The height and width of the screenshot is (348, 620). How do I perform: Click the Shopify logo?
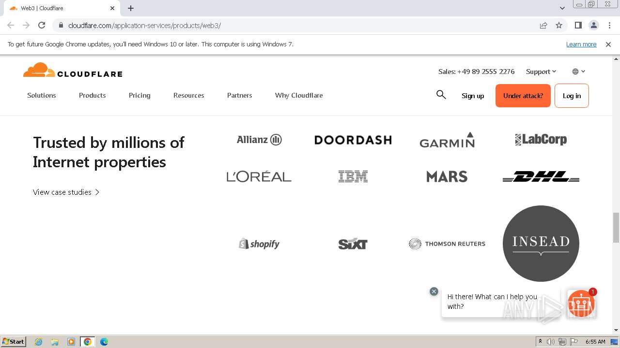(259, 244)
